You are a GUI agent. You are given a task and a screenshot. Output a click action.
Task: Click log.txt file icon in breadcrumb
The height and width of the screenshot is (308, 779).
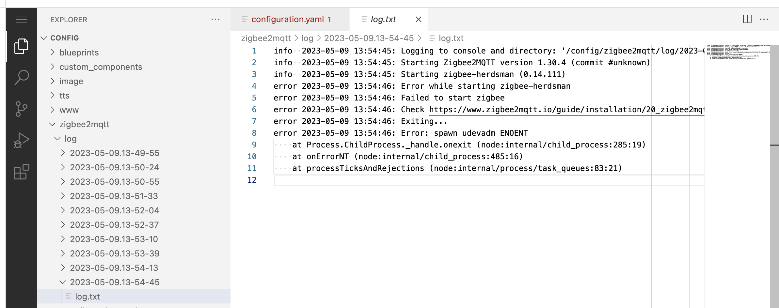tap(432, 38)
